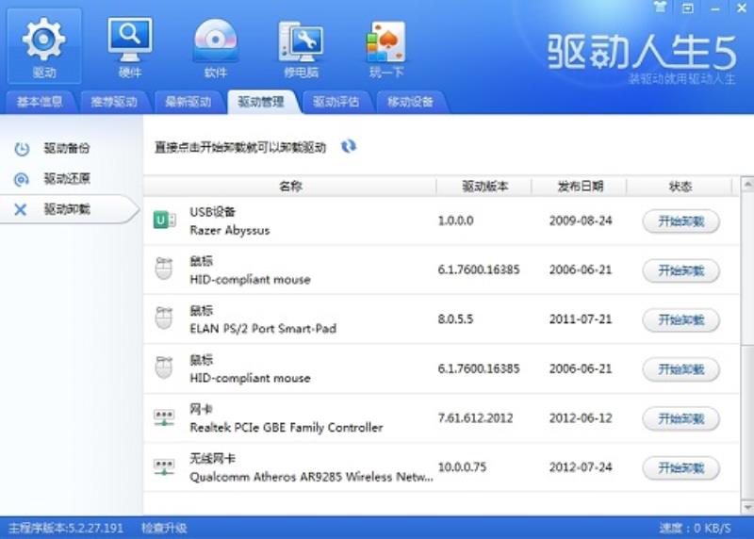Viewport: 754px width, 539px height.
Task: Click the USB设备 category label
Action: point(212,212)
